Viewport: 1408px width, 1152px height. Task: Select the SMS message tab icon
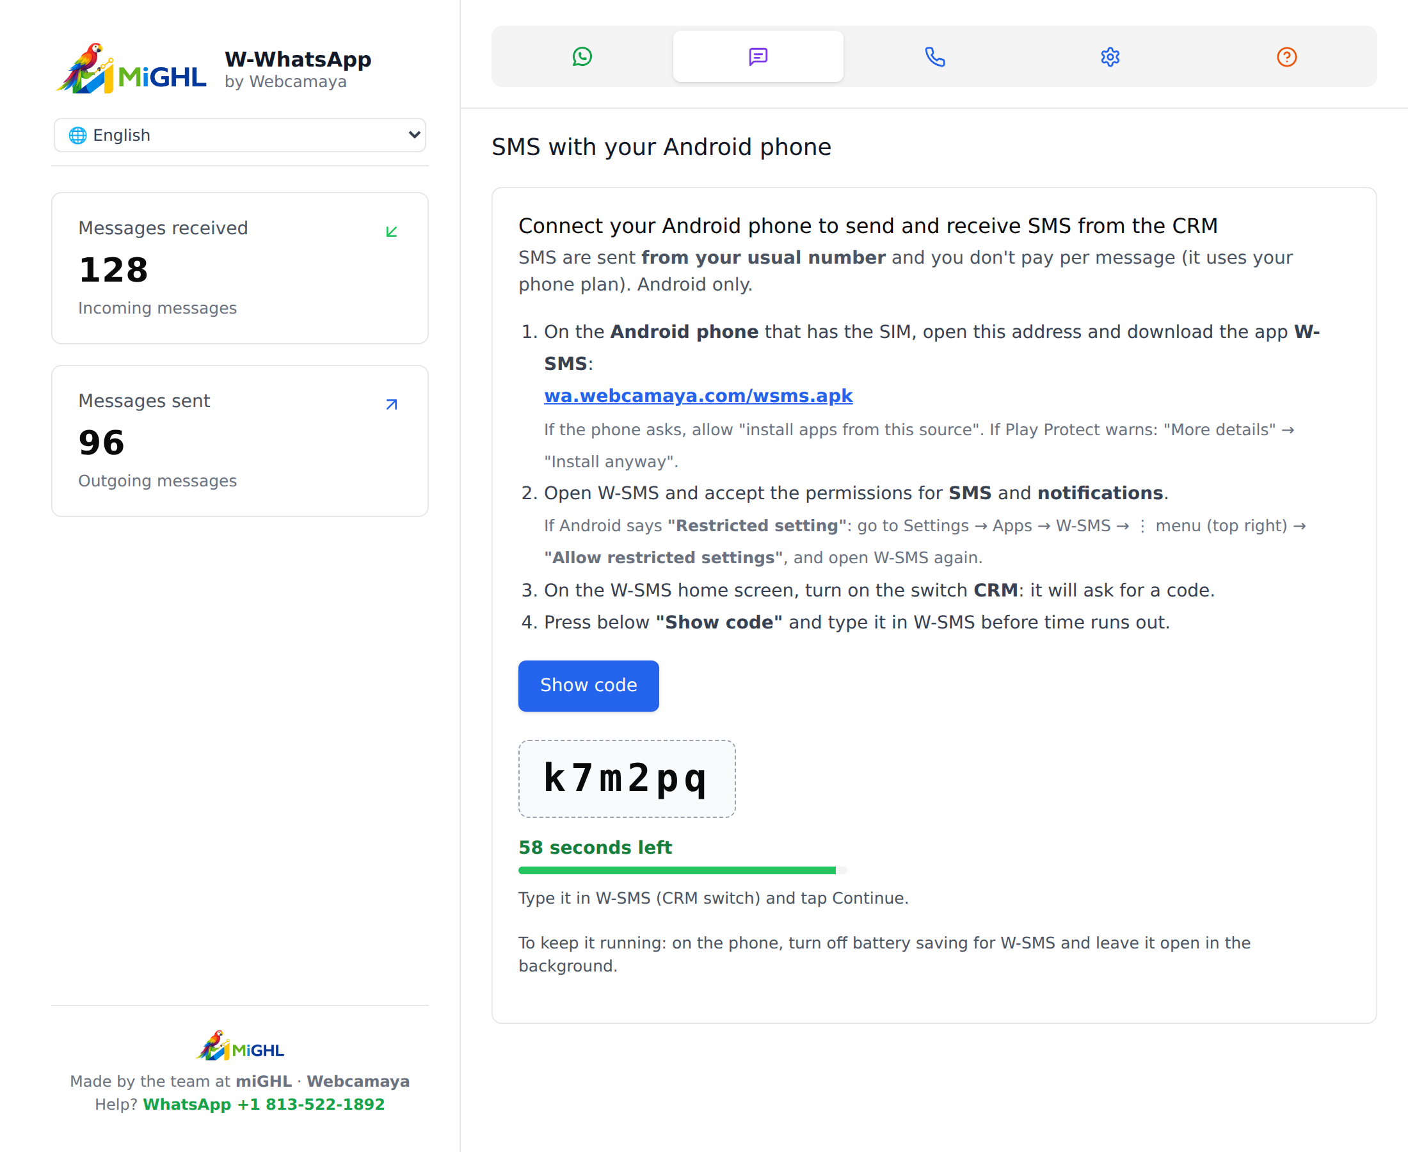(x=758, y=56)
